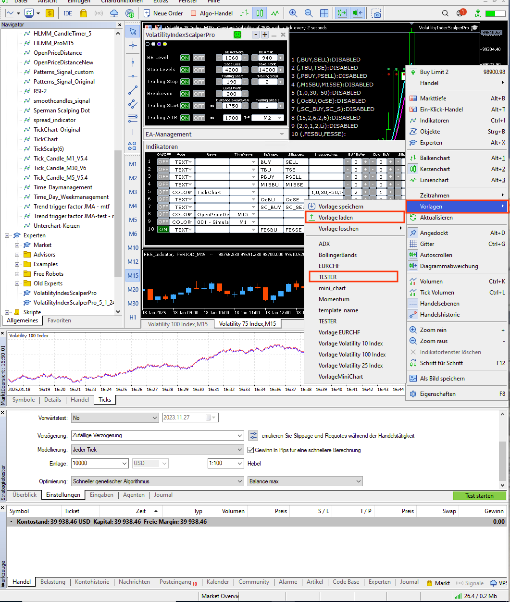
Task: Open the Modellierung dropdown
Action: click(x=158, y=450)
